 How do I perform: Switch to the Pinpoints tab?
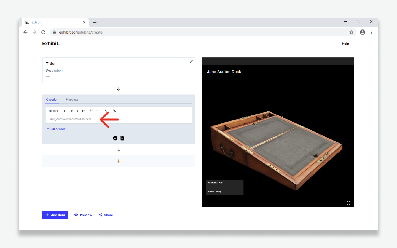click(x=72, y=99)
